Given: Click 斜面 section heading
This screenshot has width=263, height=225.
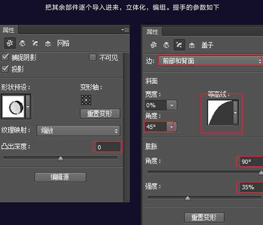Looking at the screenshot, I should (151, 81).
